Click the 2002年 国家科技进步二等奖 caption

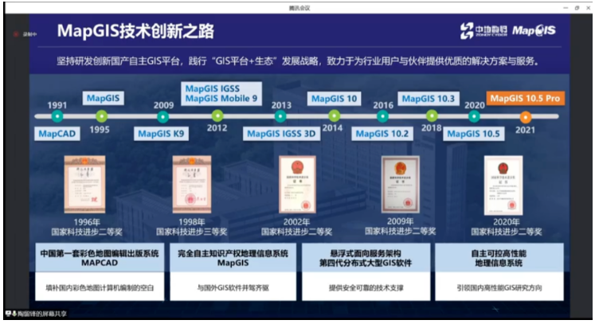297,227
